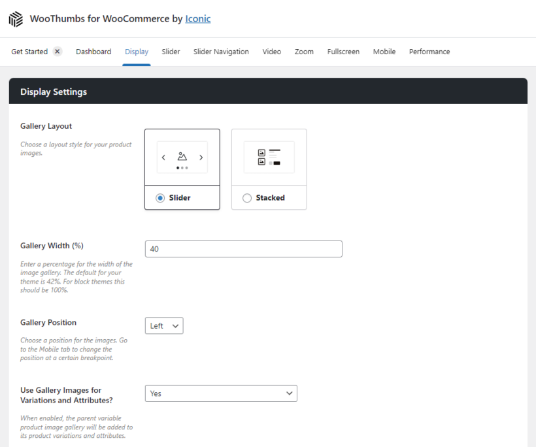Viewport: 536px width, 447px height.
Task: Switch to the Fullscreen tab
Action: pos(343,52)
